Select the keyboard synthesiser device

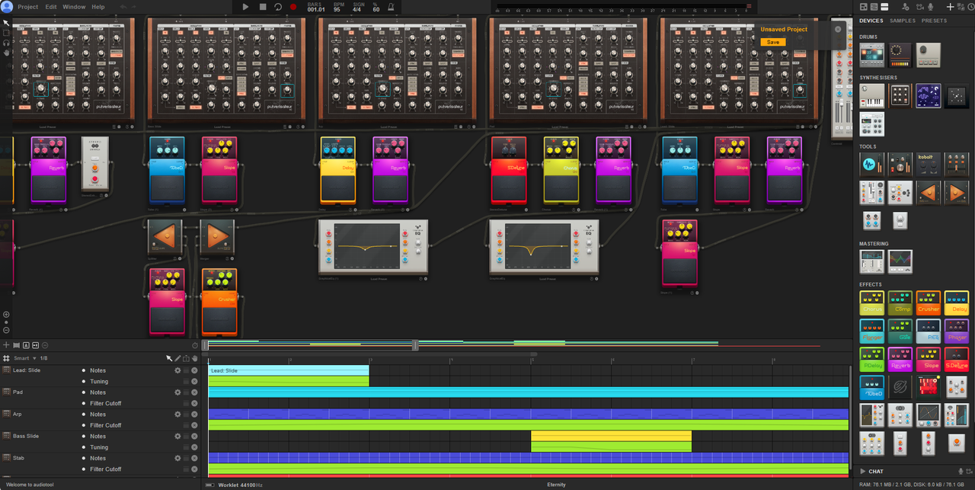[x=872, y=95]
